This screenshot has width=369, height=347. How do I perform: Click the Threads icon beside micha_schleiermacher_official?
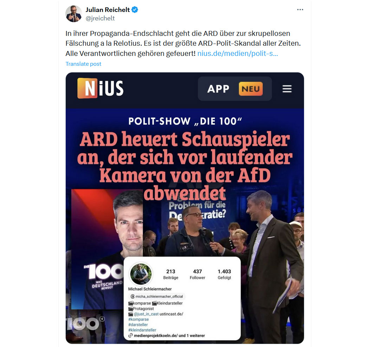[x=132, y=296]
